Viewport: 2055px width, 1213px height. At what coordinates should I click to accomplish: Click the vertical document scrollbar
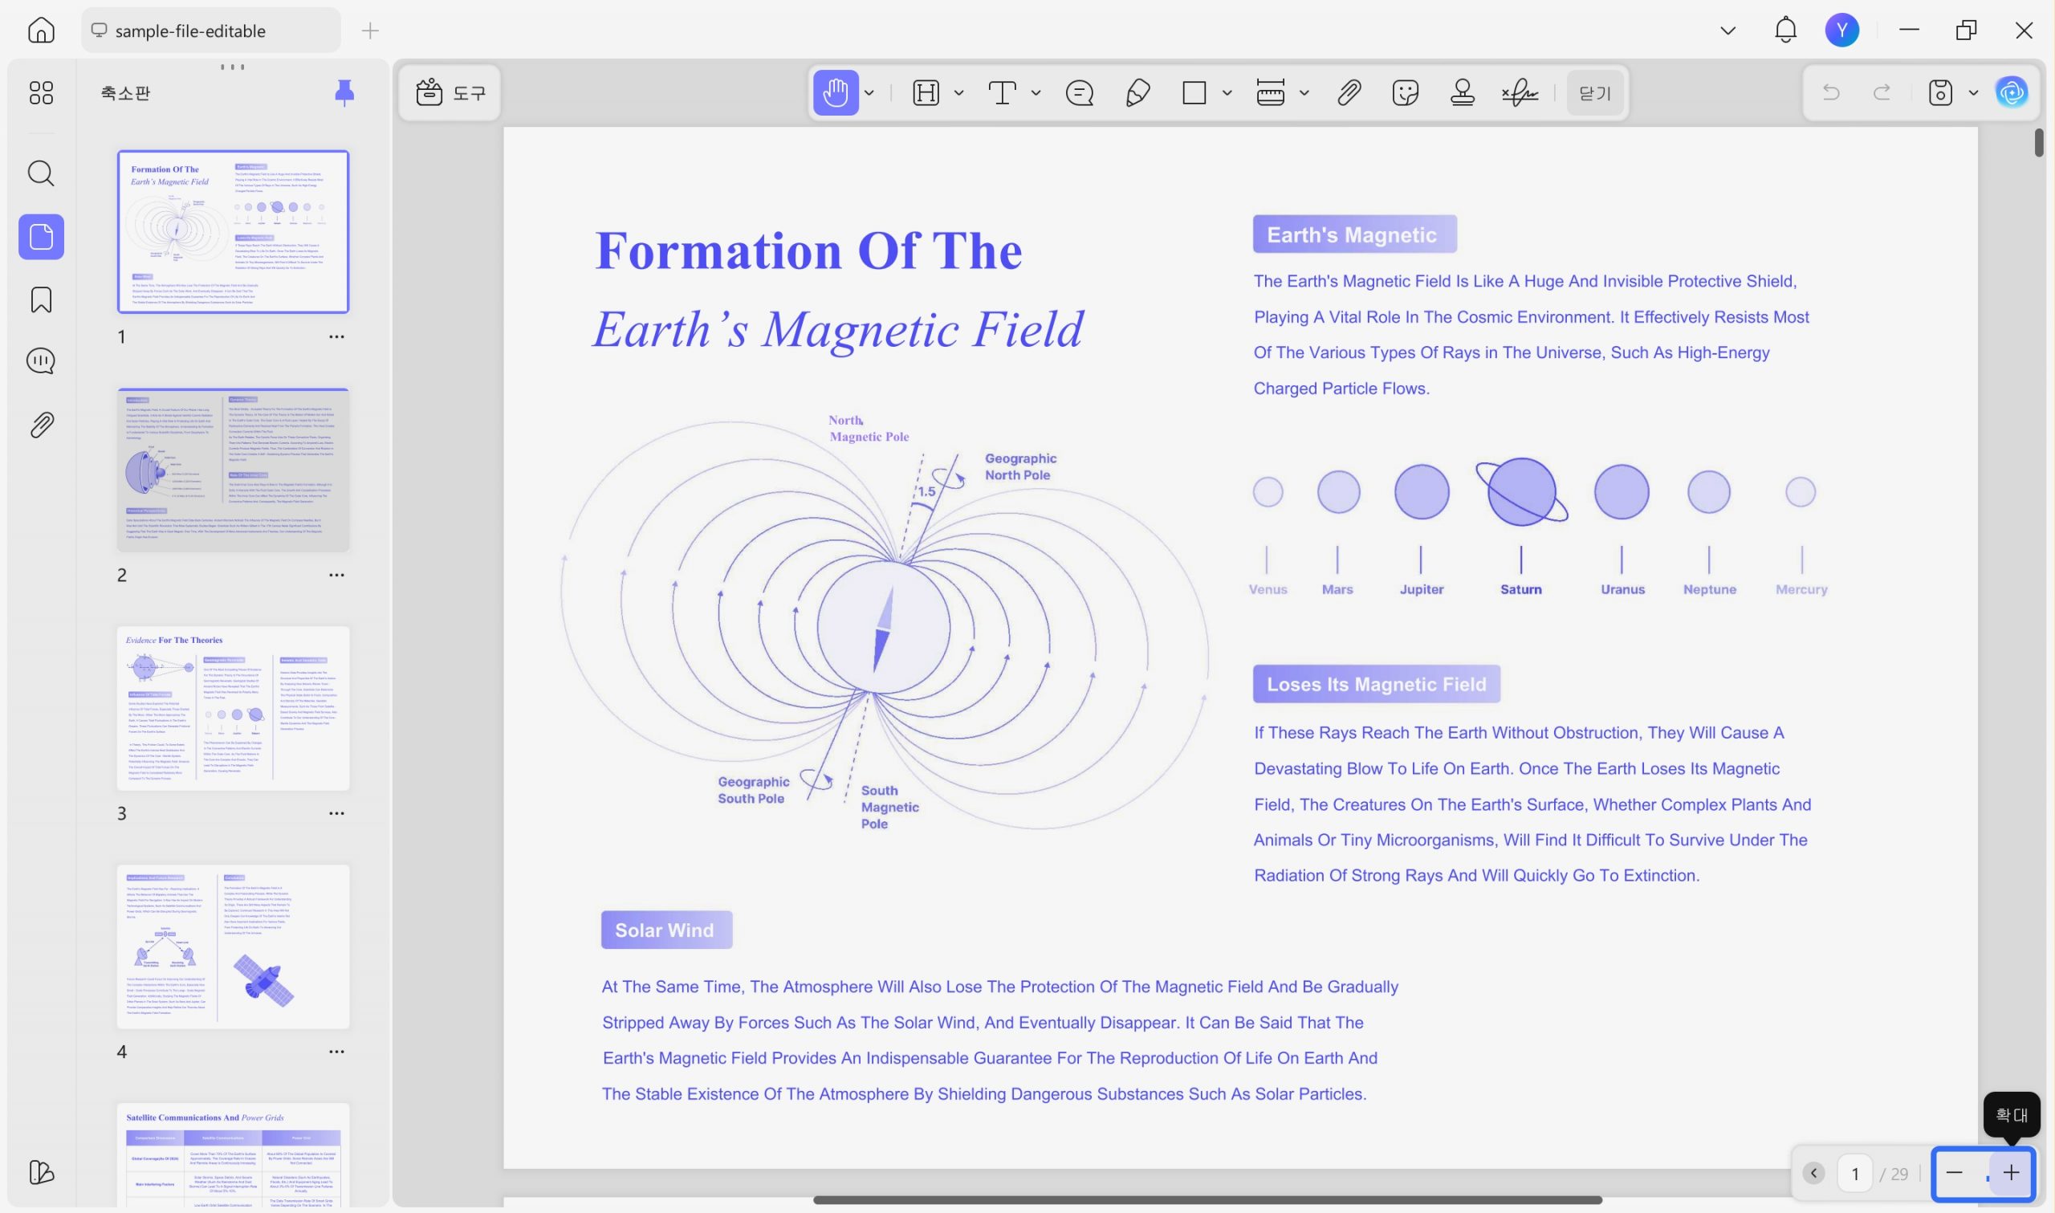click(x=2040, y=142)
